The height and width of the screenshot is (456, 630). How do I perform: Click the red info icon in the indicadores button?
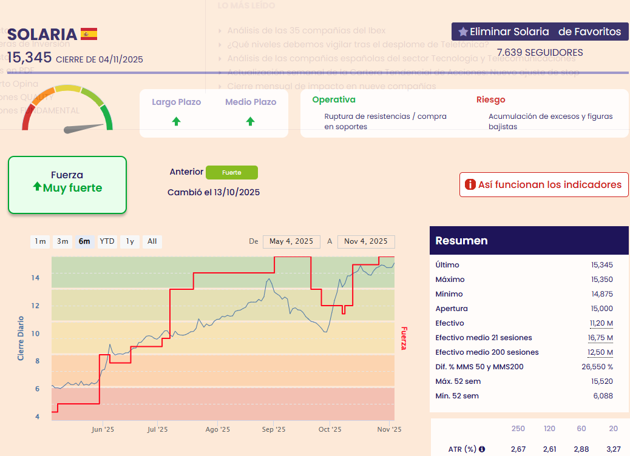tap(470, 184)
